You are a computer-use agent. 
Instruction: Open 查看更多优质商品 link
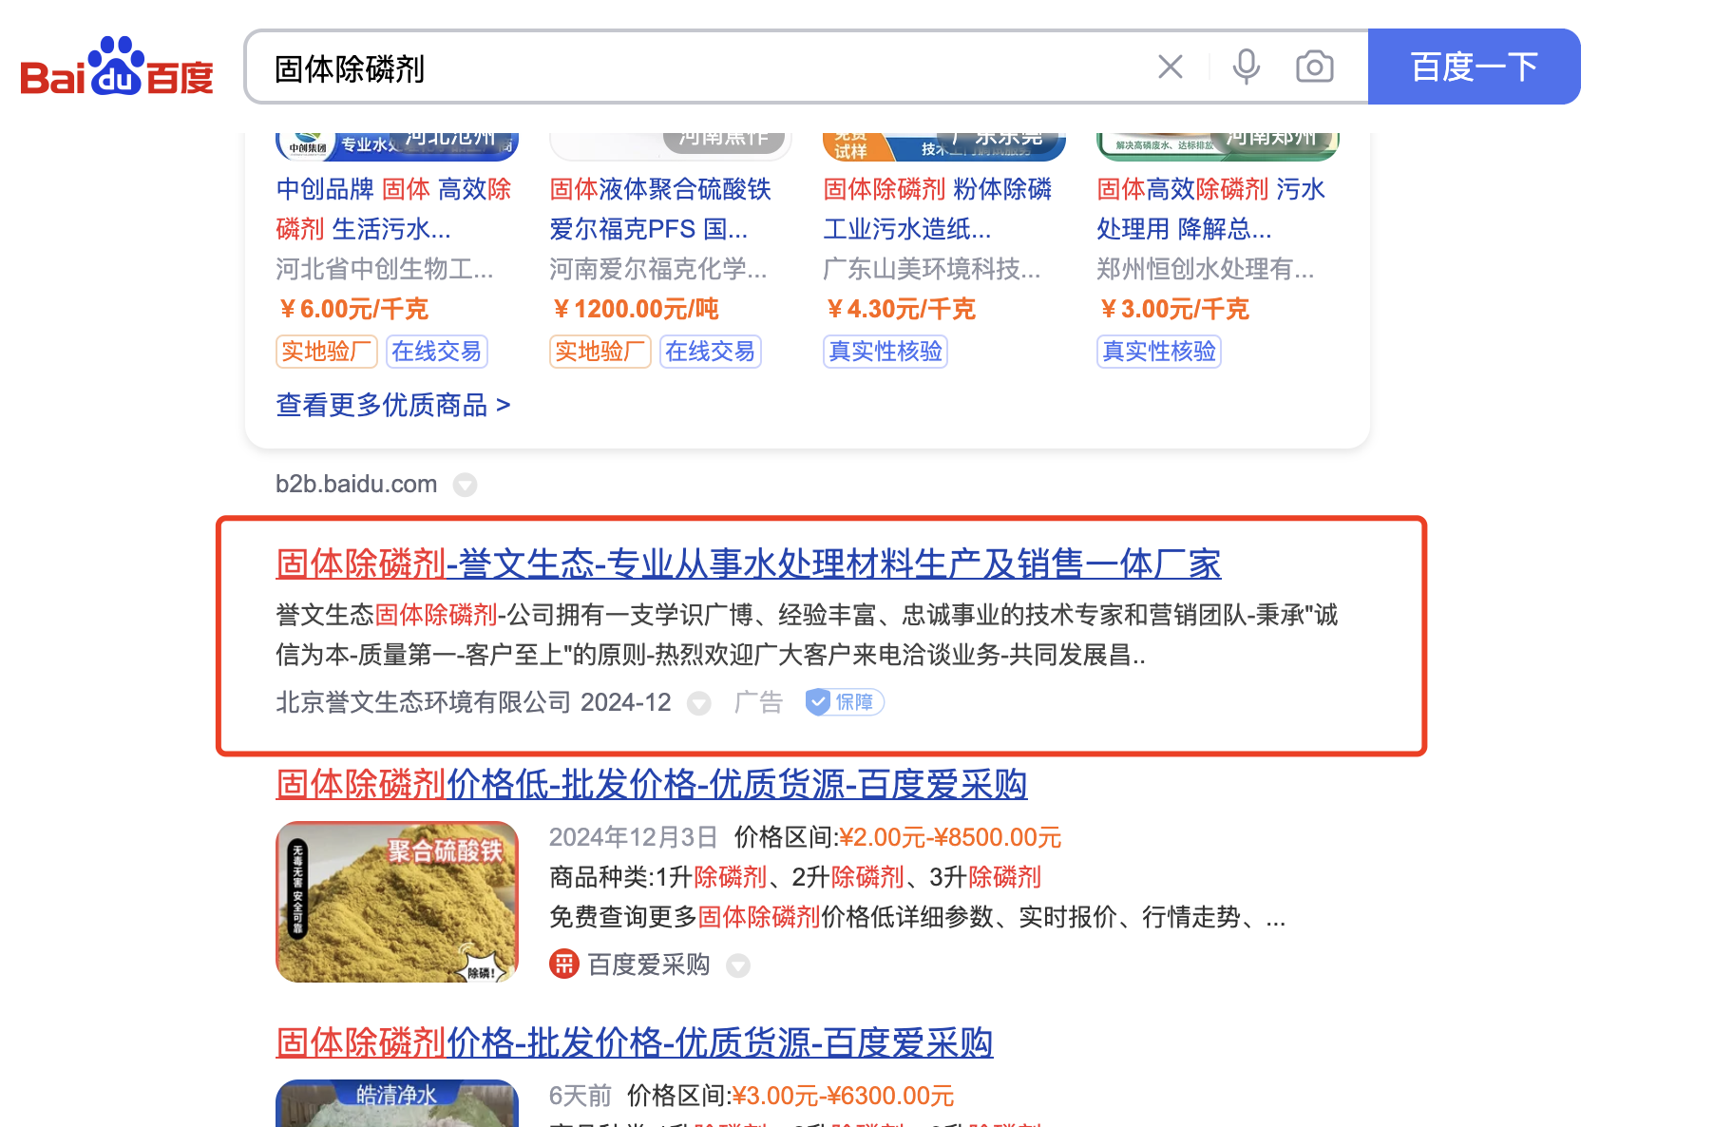(393, 405)
